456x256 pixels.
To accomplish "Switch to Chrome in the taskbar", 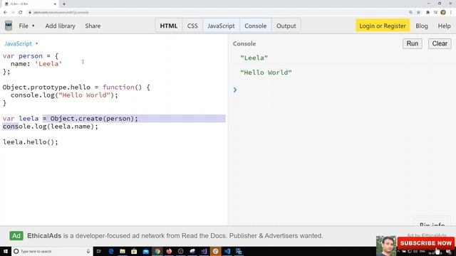I will pyautogui.click(x=157, y=251).
